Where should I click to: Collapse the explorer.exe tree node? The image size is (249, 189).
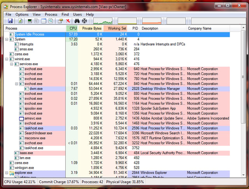(x=7, y=173)
